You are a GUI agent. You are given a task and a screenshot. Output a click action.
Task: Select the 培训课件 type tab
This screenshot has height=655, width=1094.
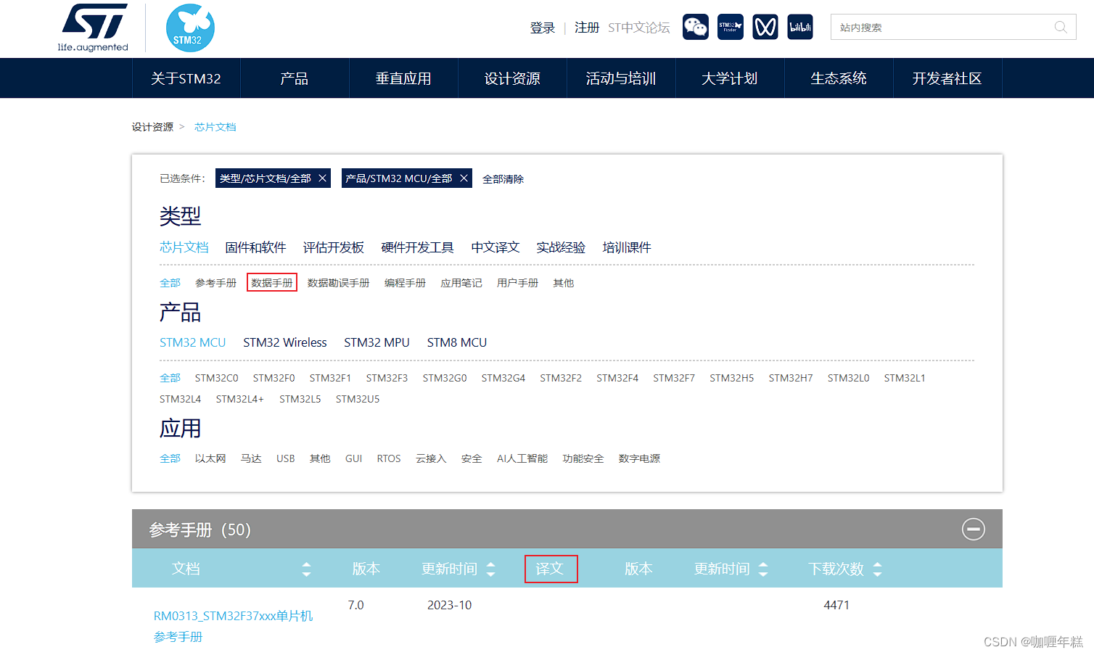[x=627, y=247]
